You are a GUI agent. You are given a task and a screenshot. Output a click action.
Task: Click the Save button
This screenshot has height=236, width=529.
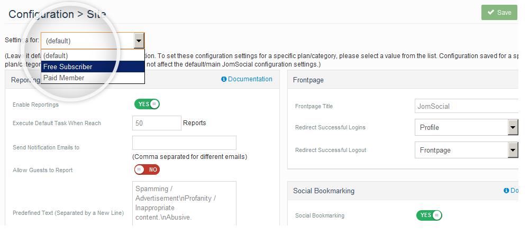(x=499, y=13)
